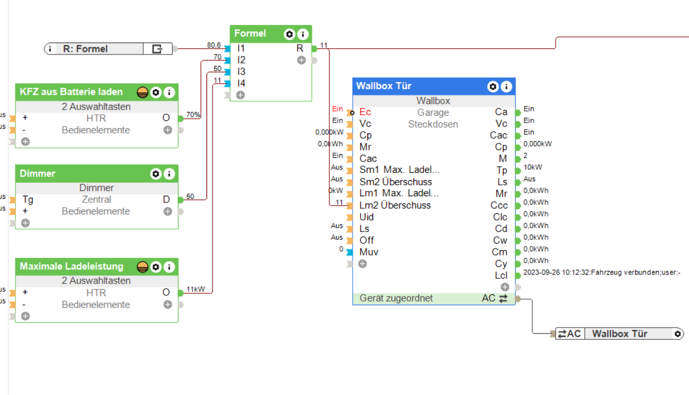Select input I4 on the Formel block
The image size is (689, 395).
click(241, 83)
